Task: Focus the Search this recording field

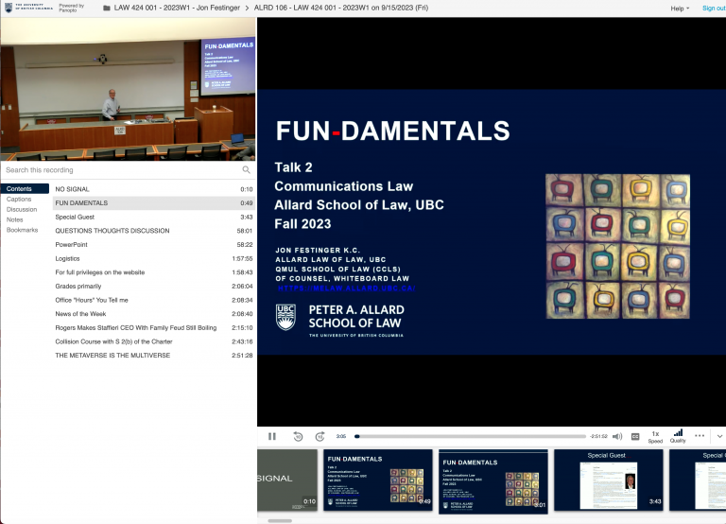Action: (x=123, y=170)
